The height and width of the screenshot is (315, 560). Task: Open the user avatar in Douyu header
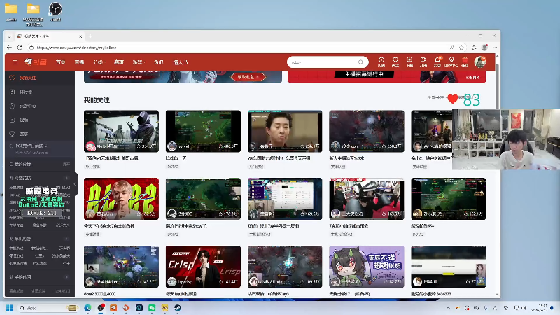[x=480, y=62]
